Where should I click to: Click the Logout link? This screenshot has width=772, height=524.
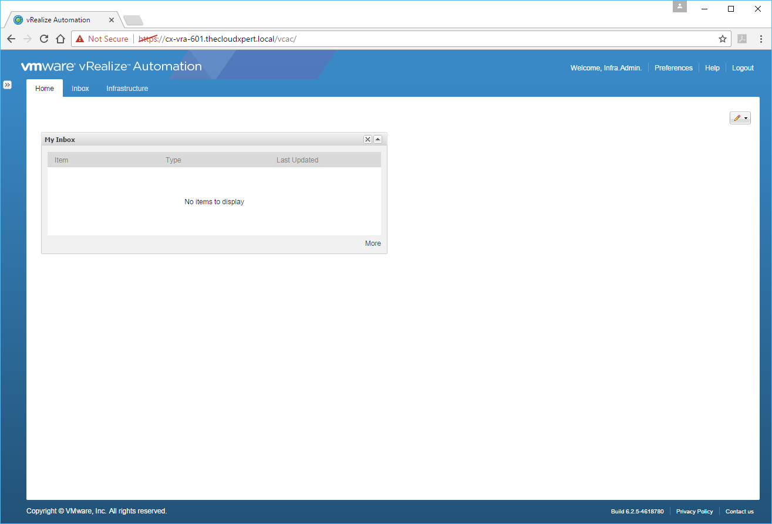743,68
